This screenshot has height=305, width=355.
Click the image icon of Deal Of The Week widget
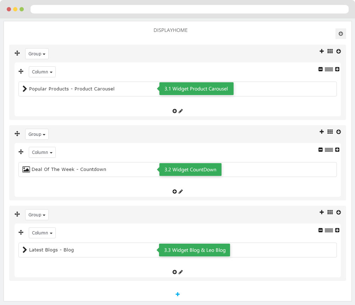point(26,169)
